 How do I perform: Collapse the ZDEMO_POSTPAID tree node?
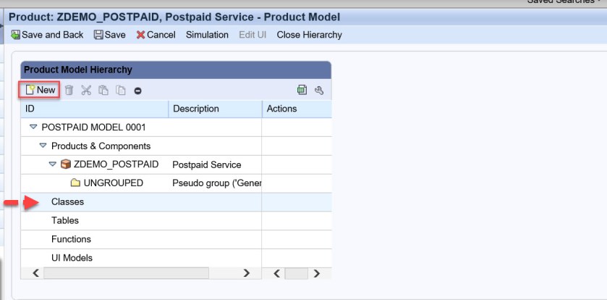(x=52, y=164)
